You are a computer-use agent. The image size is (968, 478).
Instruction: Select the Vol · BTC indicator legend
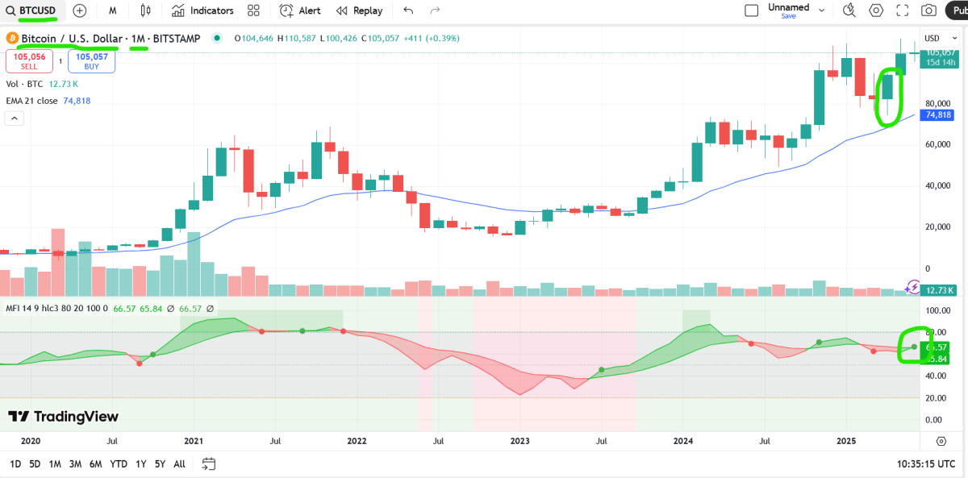24,84
